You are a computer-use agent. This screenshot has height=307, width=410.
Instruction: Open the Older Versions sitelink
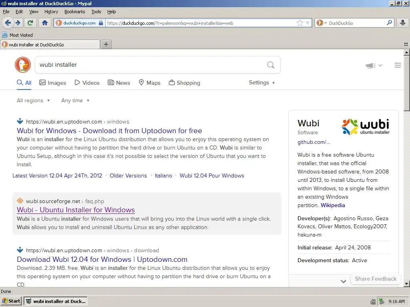click(128, 175)
